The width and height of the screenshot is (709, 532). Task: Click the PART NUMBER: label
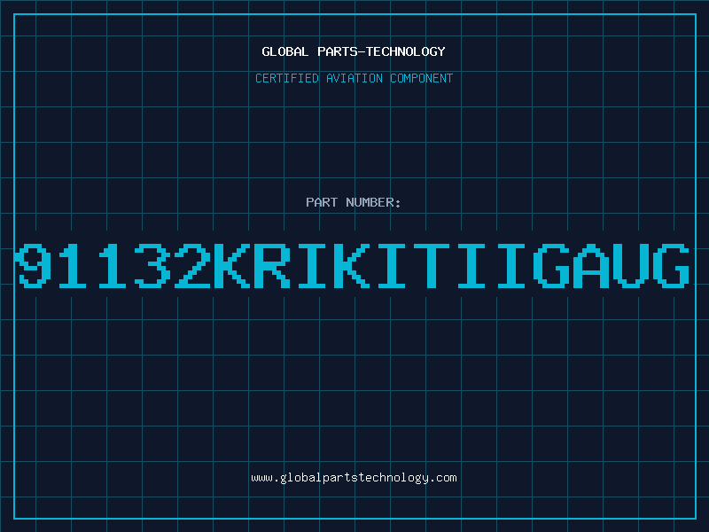point(354,202)
